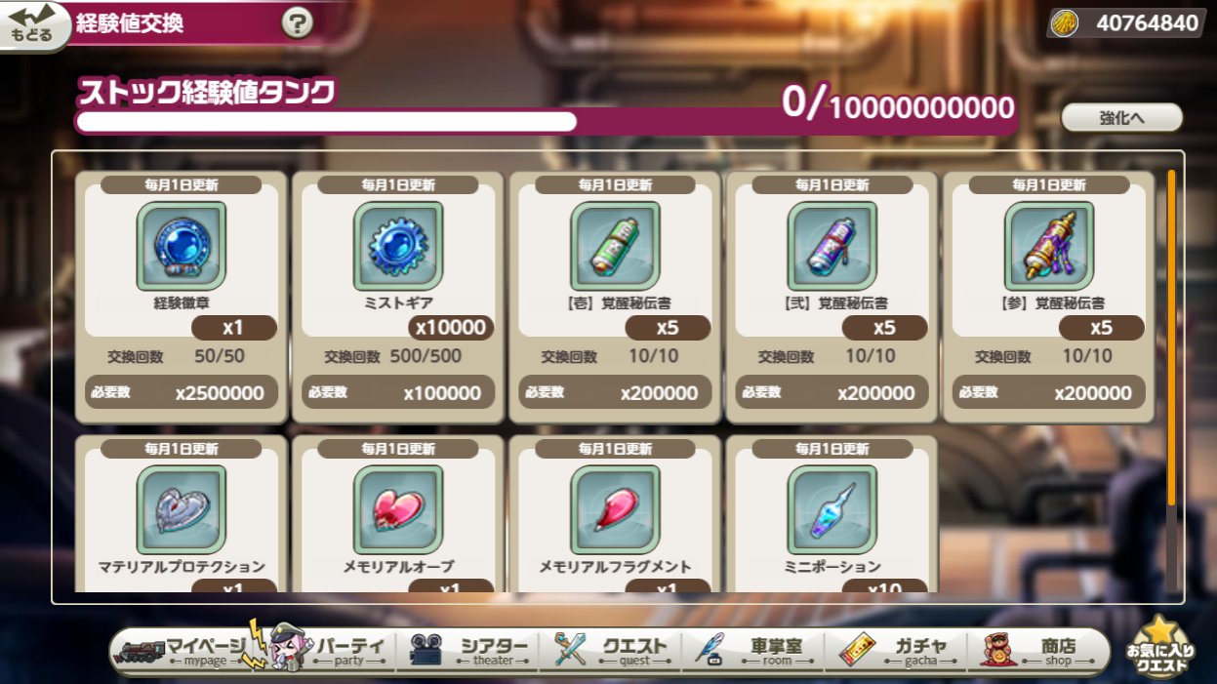Click the もどる back arrow button
The height and width of the screenshot is (684, 1217).
(x=33, y=23)
